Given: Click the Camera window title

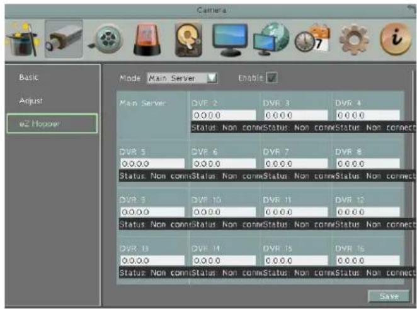Looking at the screenshot, I should click(x=212, y=10).
